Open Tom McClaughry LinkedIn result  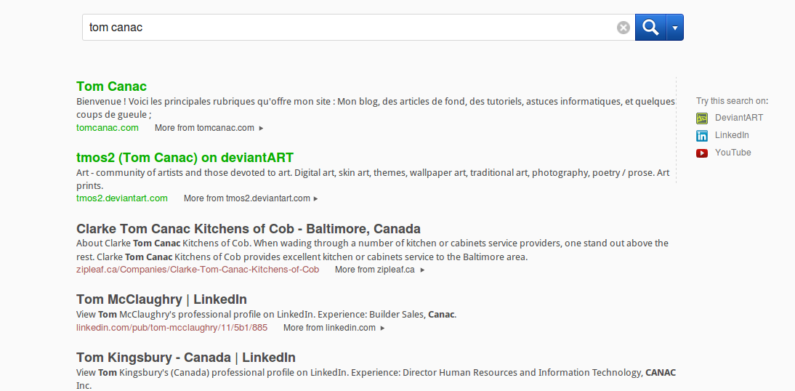[161, 299]
